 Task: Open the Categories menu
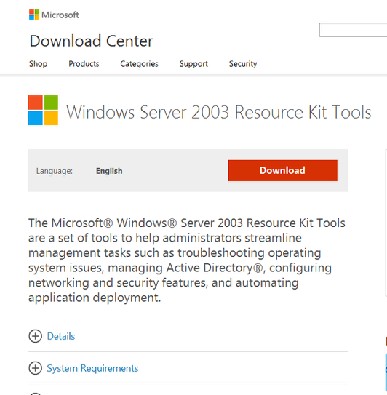(x=140, y=64)
